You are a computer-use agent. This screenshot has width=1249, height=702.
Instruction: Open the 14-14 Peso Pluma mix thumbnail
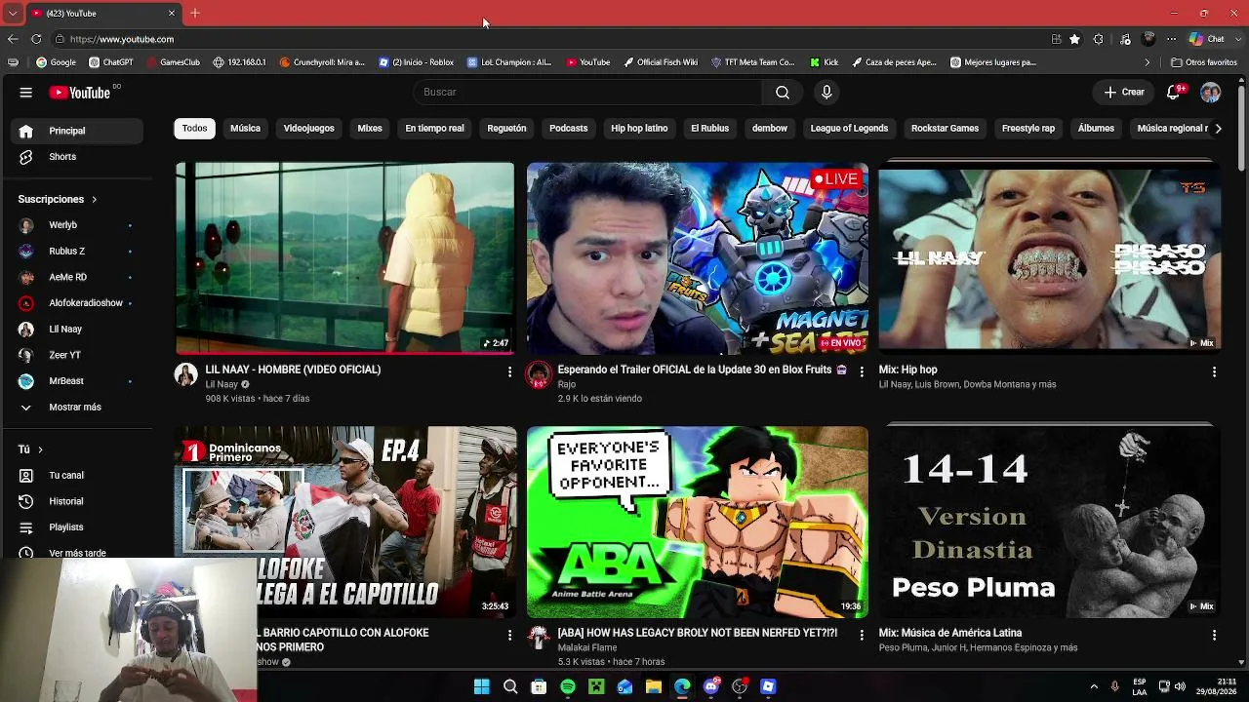pyautogui.click(x=1049, y=522)
